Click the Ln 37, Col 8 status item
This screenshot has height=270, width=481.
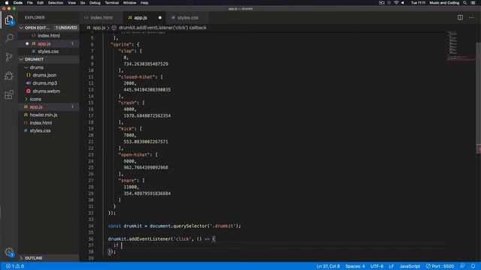tap(328, 266)
